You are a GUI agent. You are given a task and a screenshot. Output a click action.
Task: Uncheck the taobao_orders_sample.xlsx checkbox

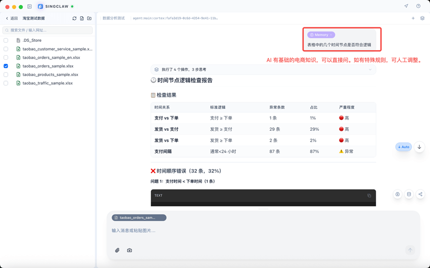(x=6, y=66)
